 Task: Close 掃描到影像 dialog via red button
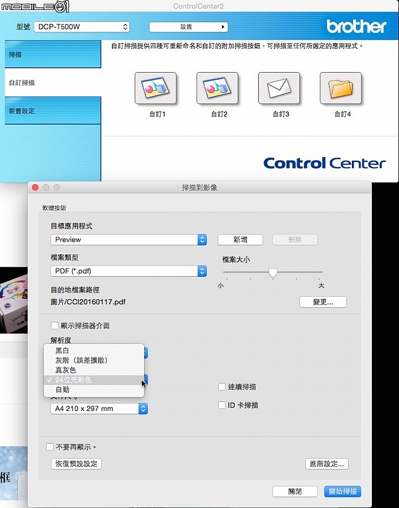[x=35, y=187]
